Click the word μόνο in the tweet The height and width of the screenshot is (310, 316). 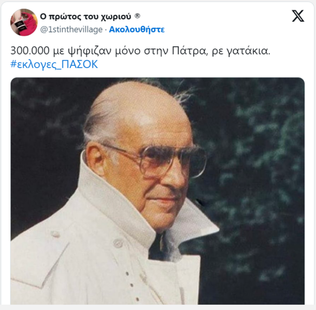[128, 51]
